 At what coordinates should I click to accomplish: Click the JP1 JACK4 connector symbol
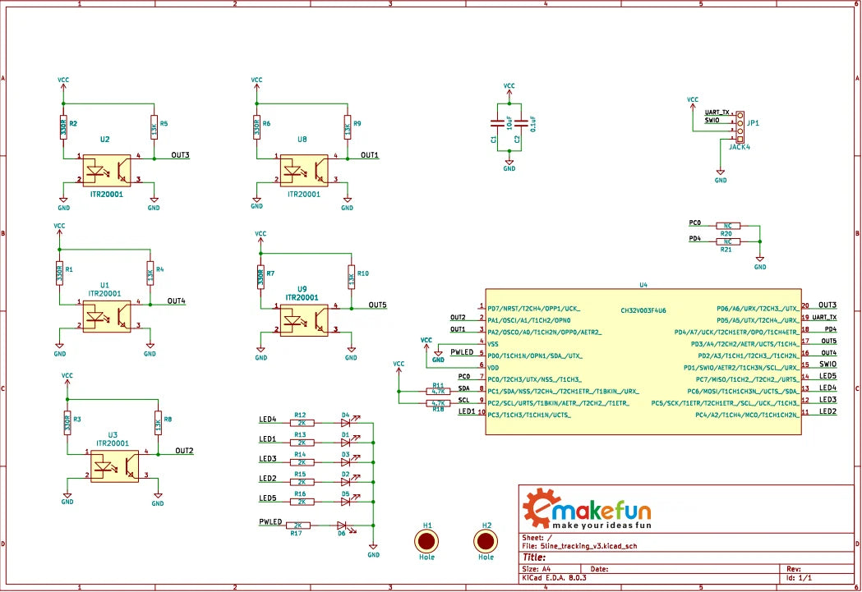tap(740, 127)
